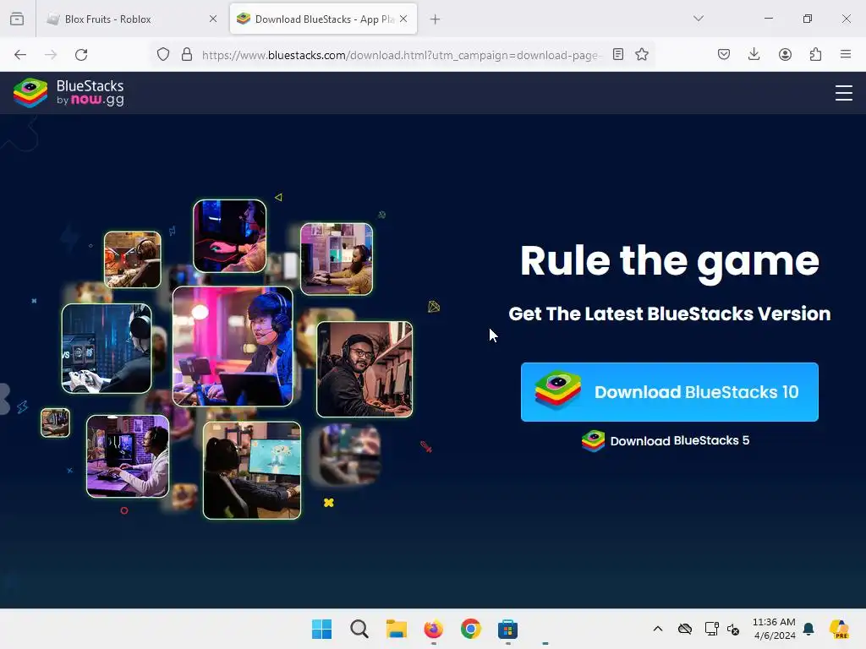Click the center pink-lit gamer photo
This screenshot has width=866, height=649.
(233, 346)
